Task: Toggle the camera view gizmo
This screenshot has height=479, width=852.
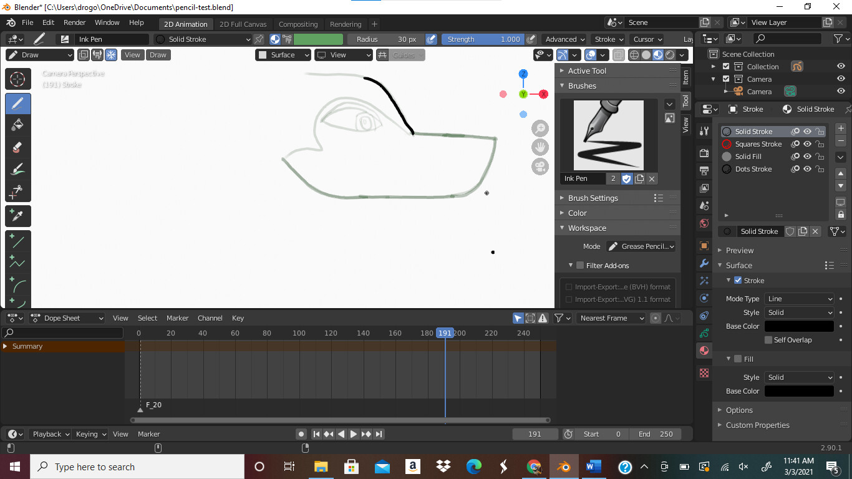Action: (x=540, y=167)
